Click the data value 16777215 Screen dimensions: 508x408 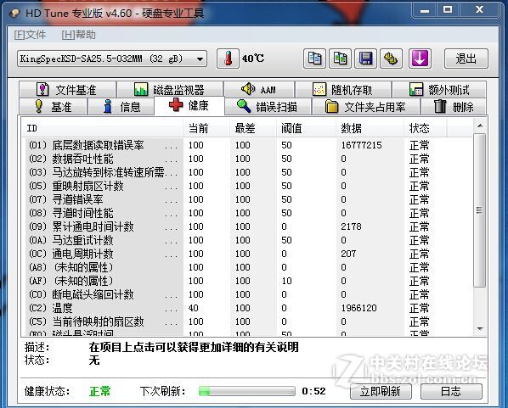click(x=361, y=145)
